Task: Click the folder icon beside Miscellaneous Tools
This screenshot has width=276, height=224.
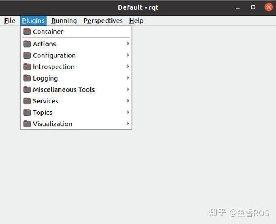Action: [27, 90]
